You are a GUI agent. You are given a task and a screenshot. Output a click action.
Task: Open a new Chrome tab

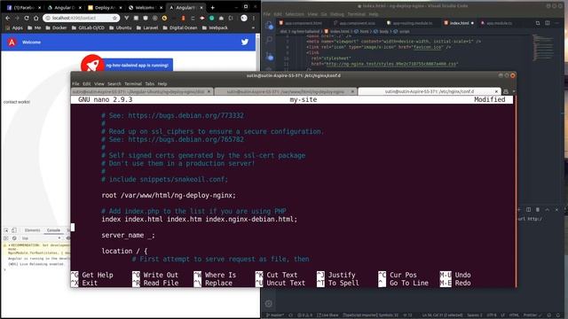coord(213,7)
